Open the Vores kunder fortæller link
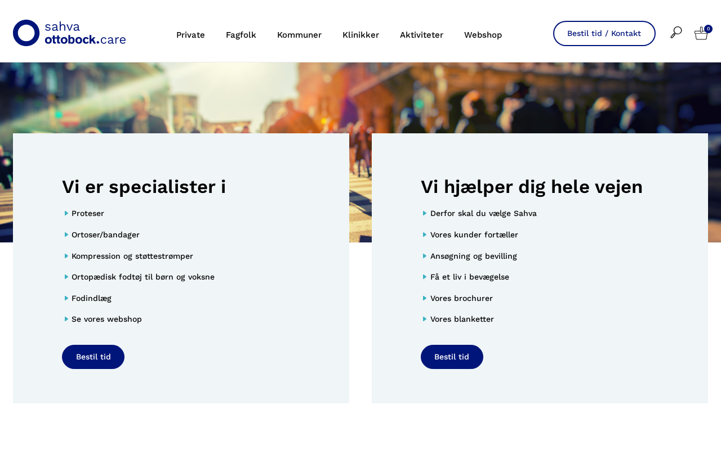Viewport: 721px width, 450px height. (x=474, y=235)
